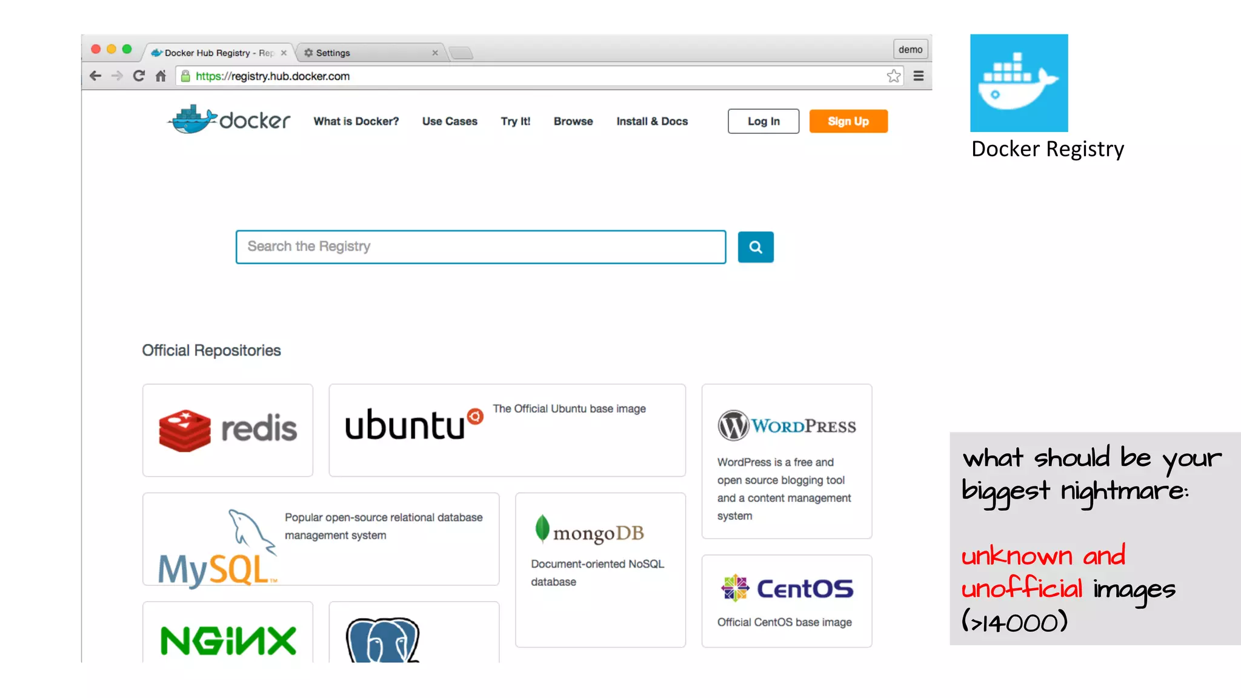Open What is Docker? menu item
Screen dimensions: 1241x698
coord(356,121)
